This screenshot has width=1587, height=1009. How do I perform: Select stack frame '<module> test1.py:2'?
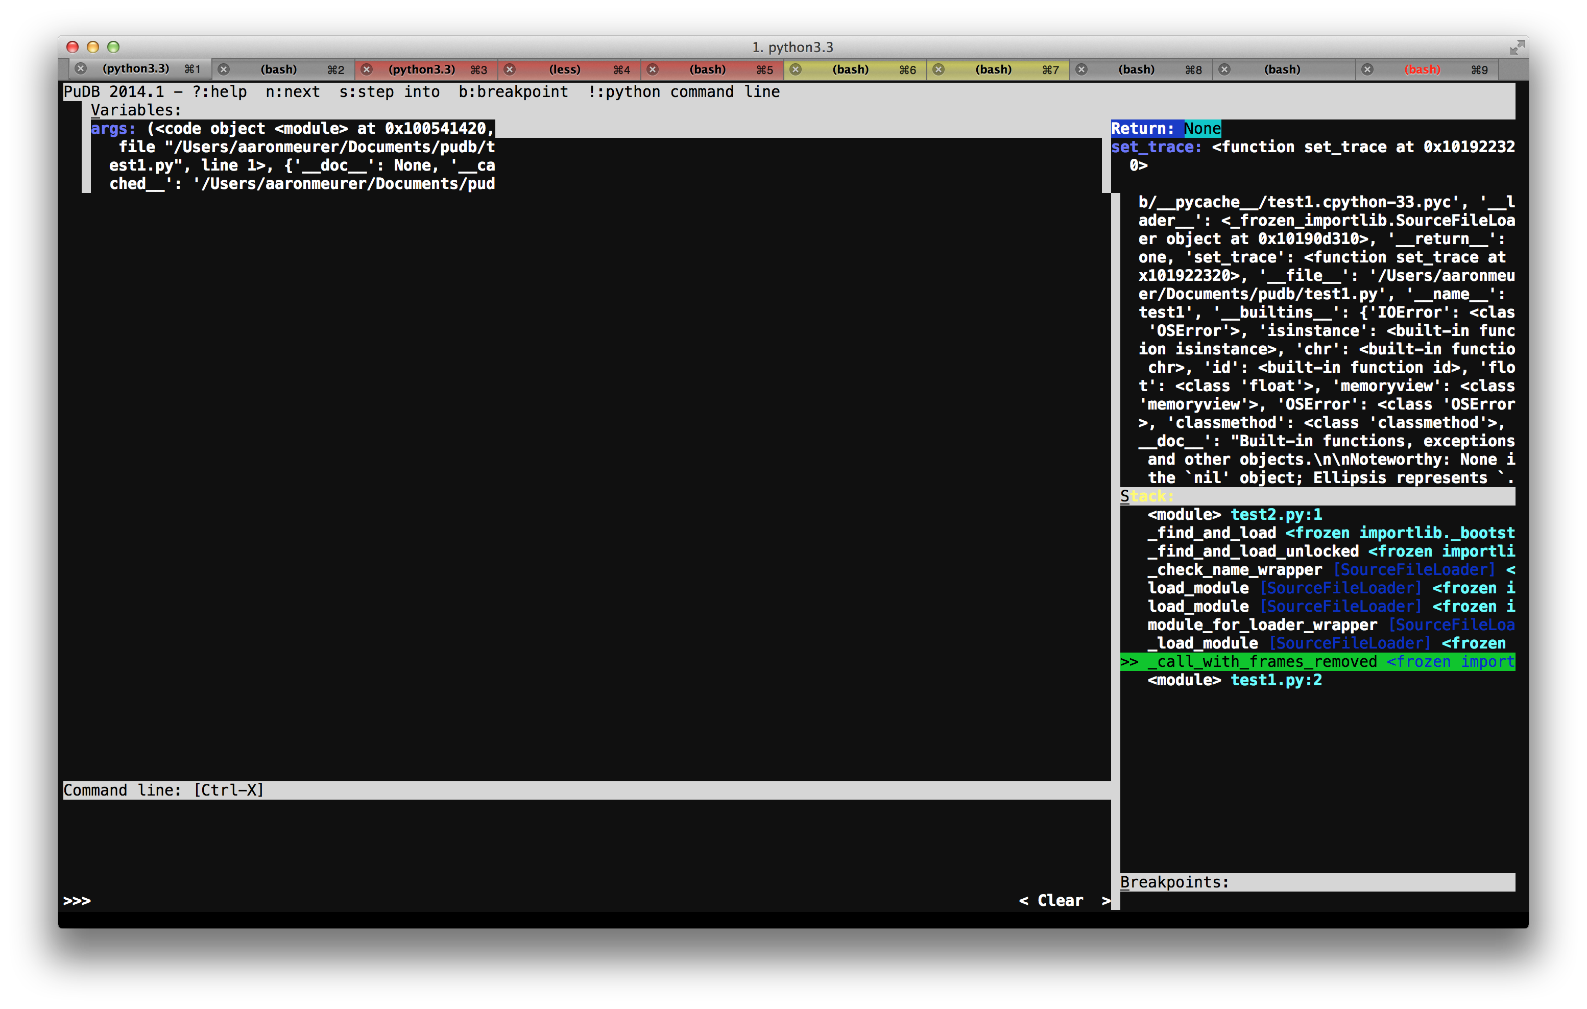(x=1317, y=680)
